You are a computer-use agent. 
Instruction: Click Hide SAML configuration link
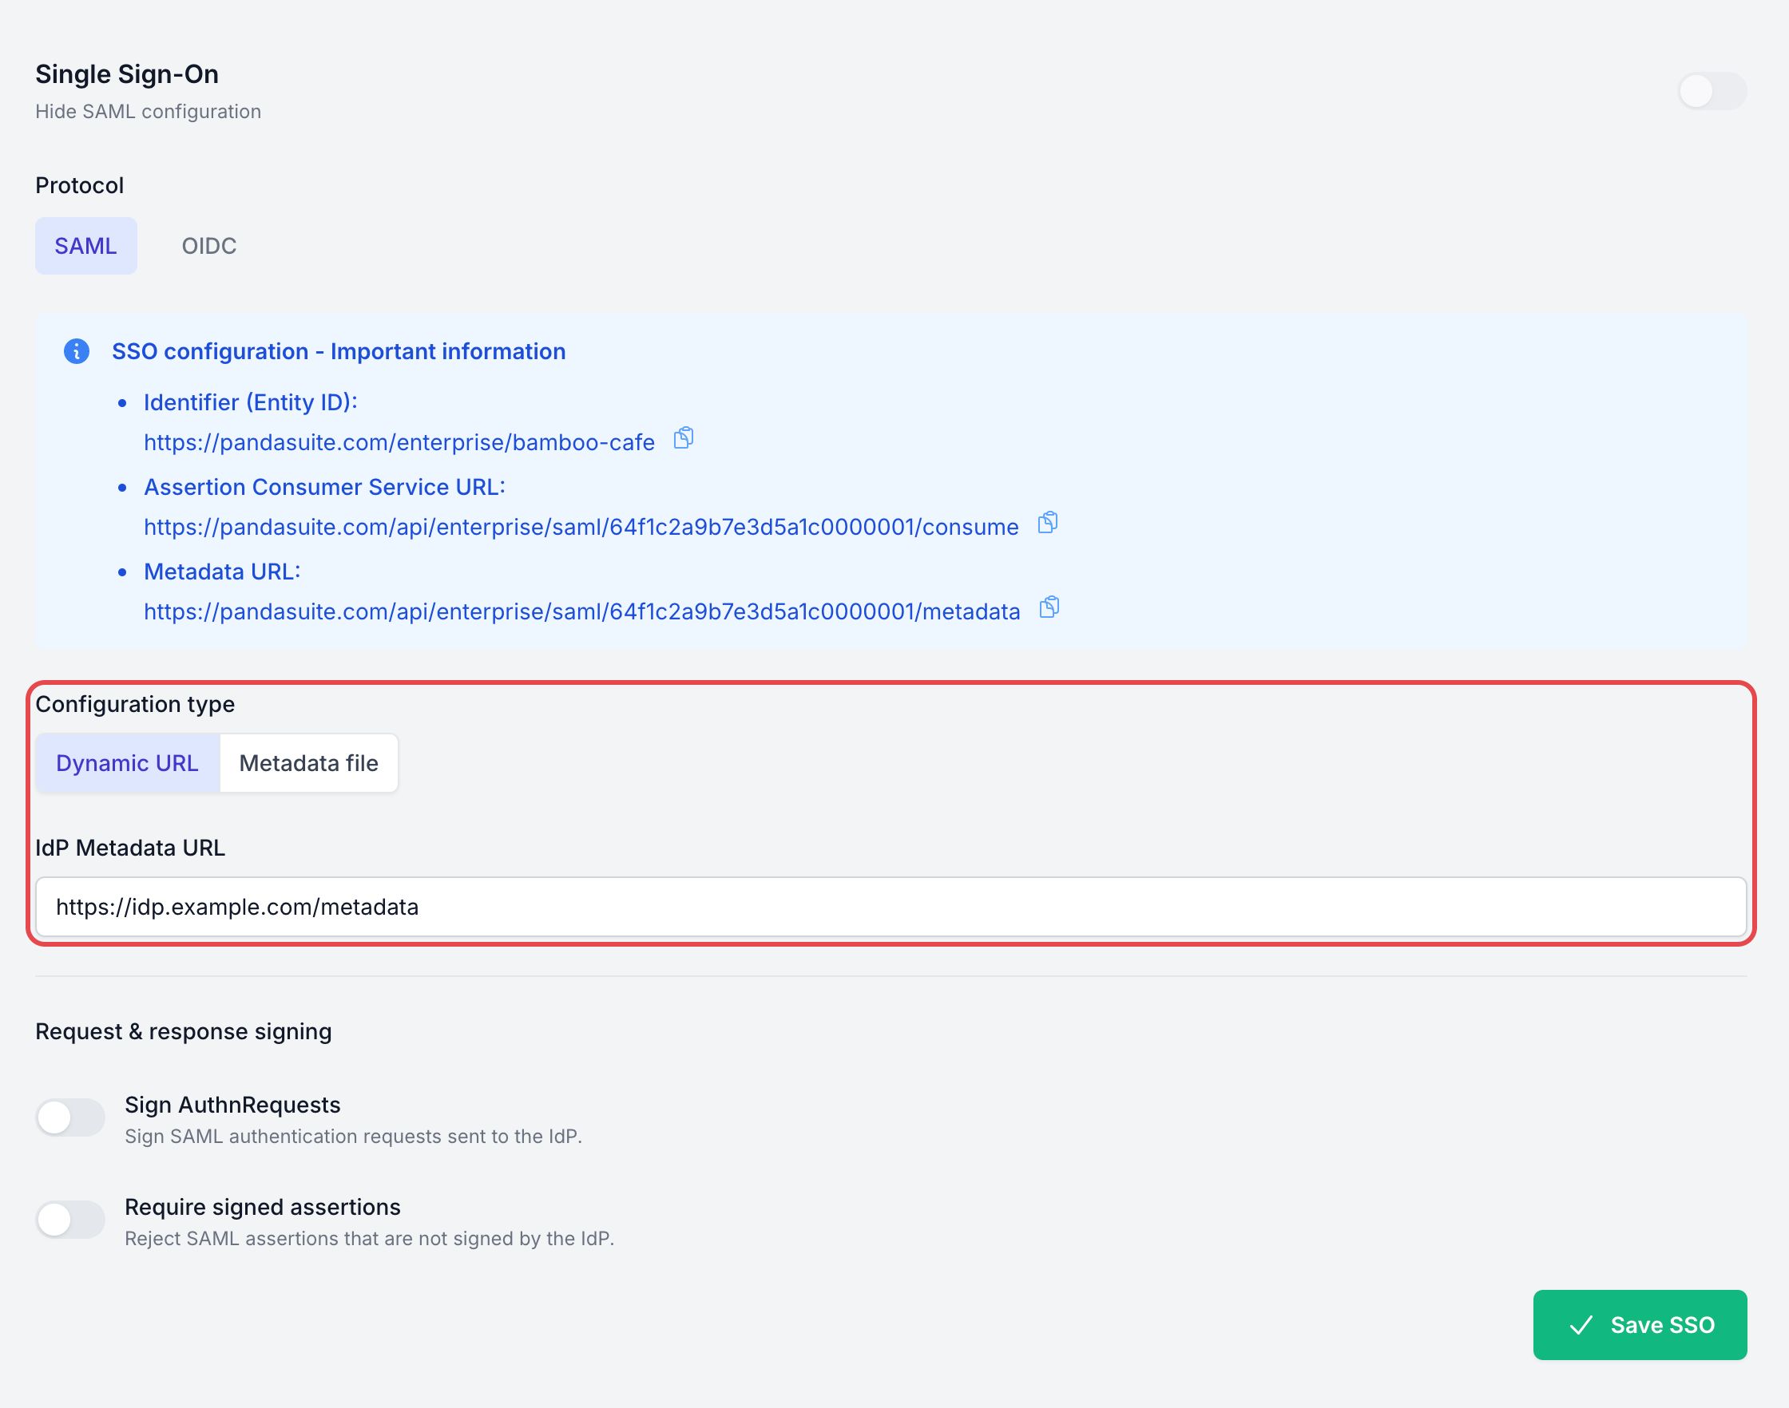[x=149, y=111]
